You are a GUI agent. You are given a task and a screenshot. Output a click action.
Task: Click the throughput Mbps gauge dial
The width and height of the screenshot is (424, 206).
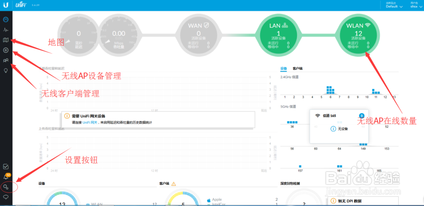coord(118,35)
